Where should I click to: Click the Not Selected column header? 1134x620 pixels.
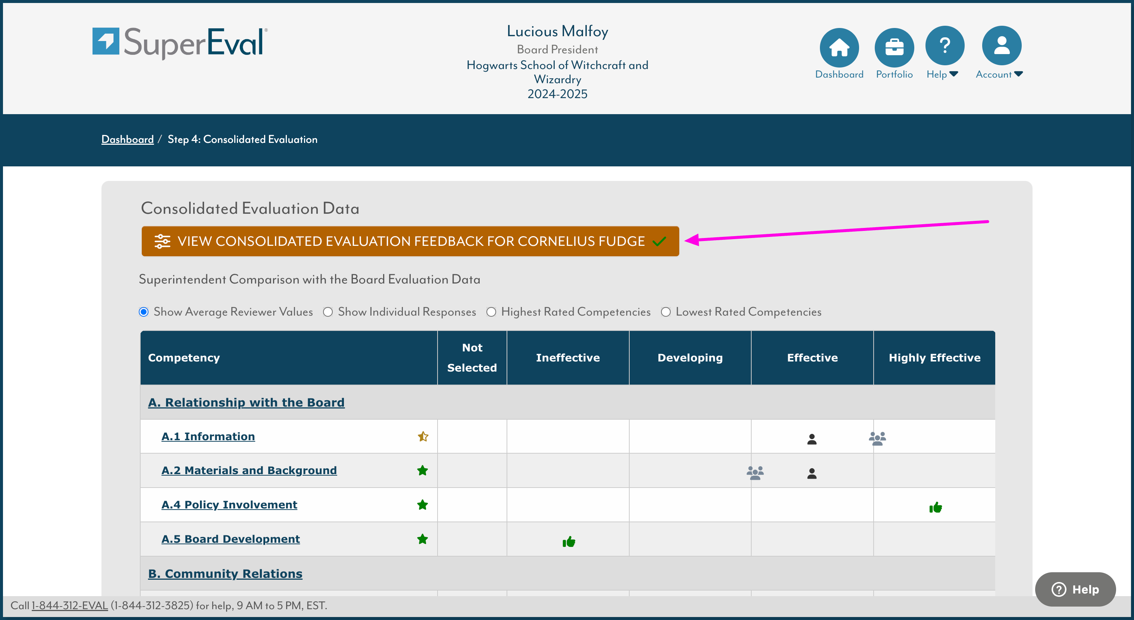click(472, 357)
